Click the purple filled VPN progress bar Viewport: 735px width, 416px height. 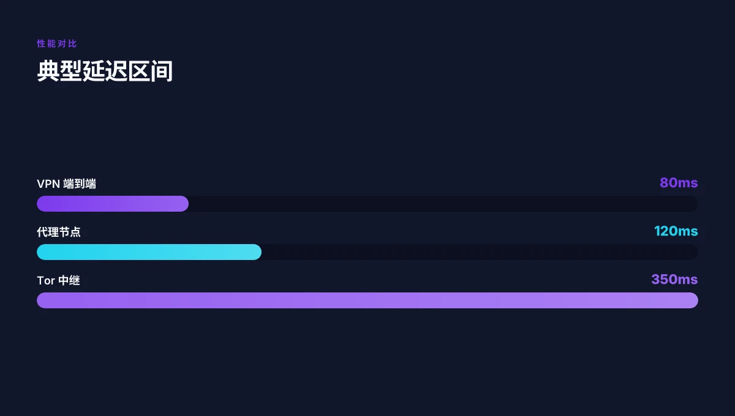pos(113,204)
